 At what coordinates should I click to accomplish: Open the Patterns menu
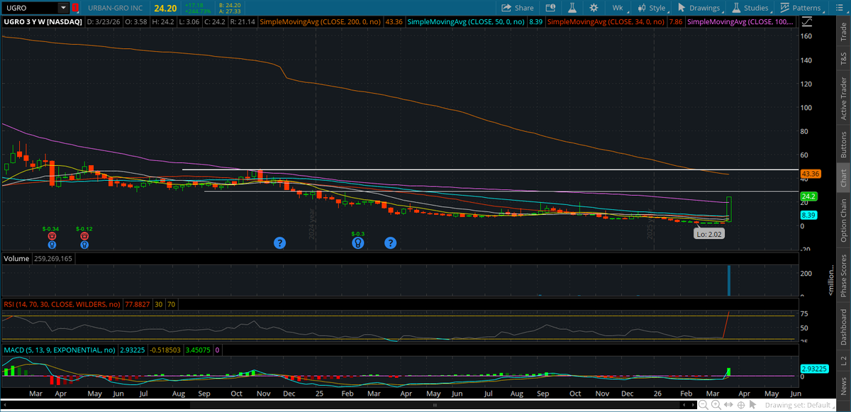click(801, 8)
